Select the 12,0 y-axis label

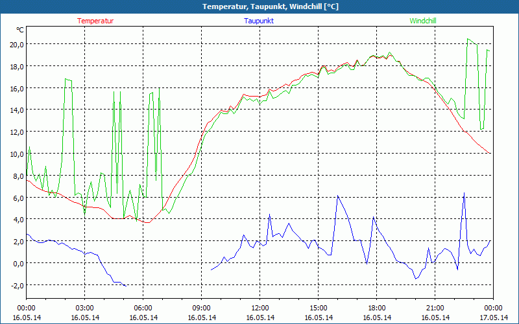tap(17, 132)
